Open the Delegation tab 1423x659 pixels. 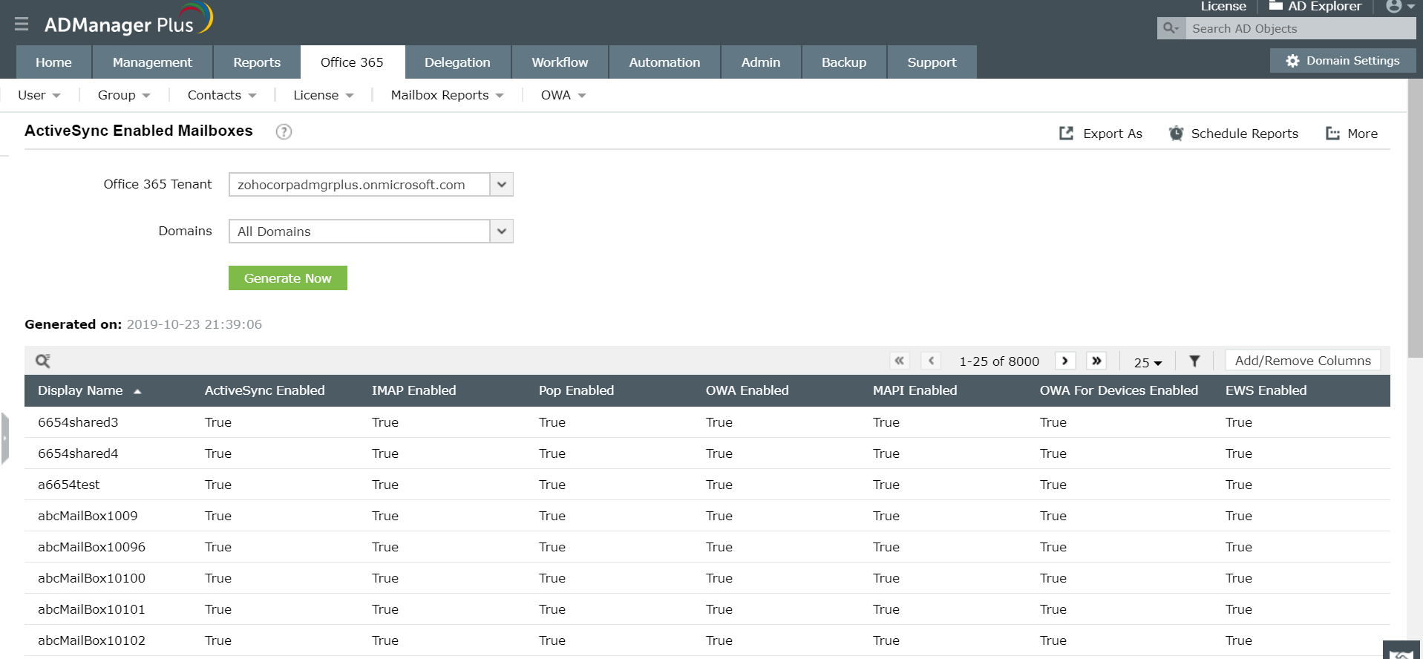[x=457, y=62]
